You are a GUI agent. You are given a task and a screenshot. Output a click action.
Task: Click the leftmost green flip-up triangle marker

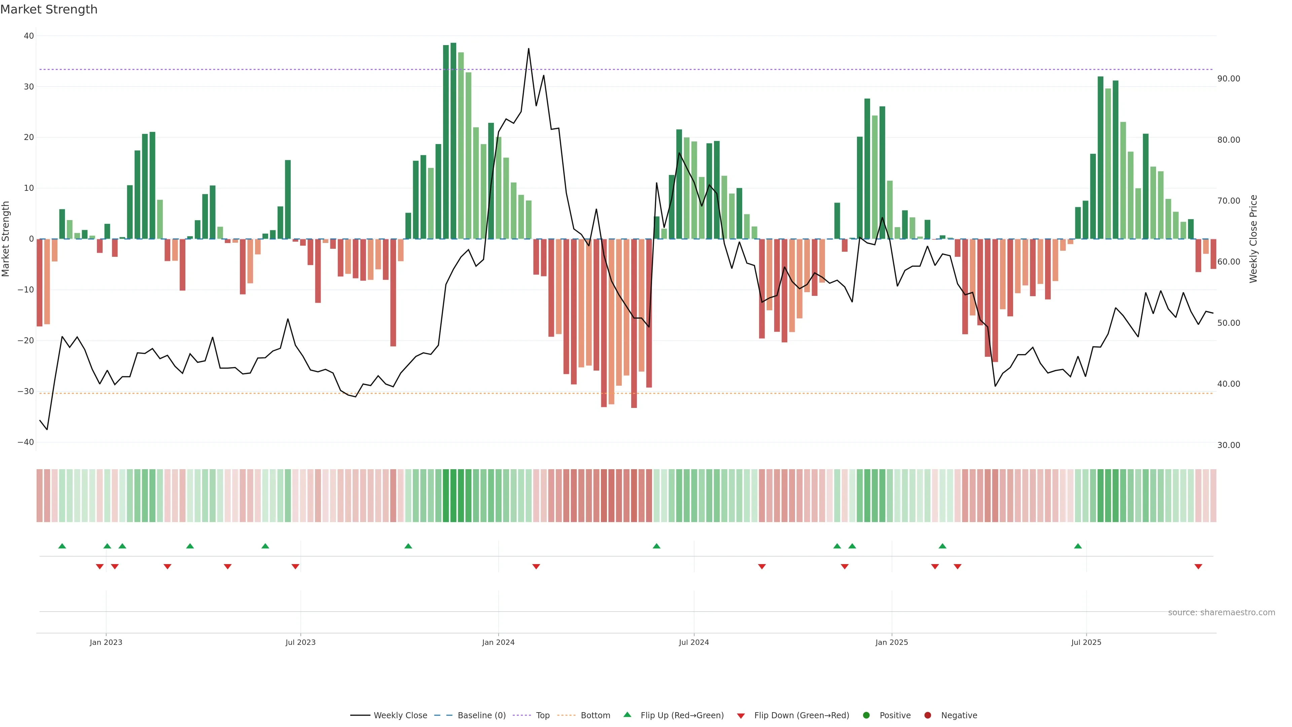tap(62, 546)
